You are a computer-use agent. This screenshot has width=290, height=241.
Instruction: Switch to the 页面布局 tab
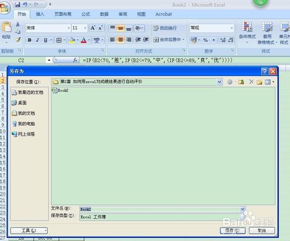[63, 14]
